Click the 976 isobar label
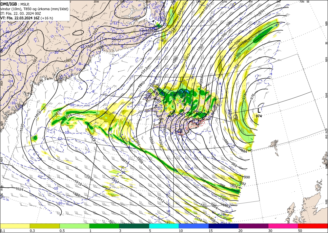Viewport: 328px width, 233px height. (253, 97)
